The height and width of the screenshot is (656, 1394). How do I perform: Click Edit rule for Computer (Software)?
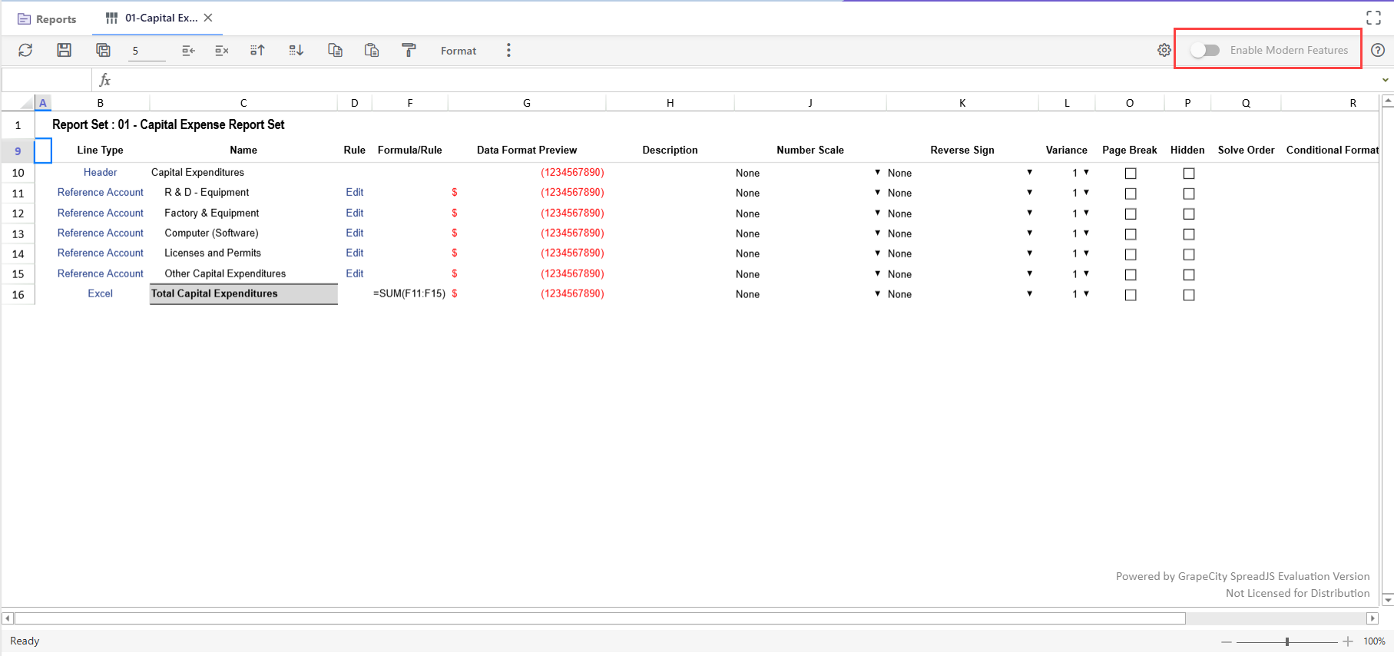354,233
